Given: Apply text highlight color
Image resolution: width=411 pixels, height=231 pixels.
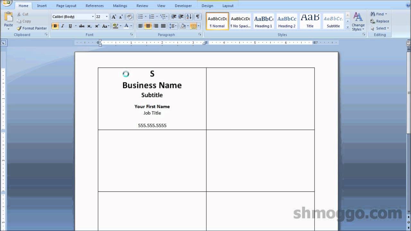Looking at the screenshot, I should [115, 26].
